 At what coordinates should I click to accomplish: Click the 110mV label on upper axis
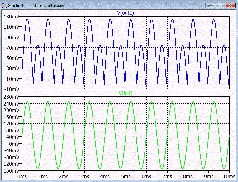click(12, 27)
